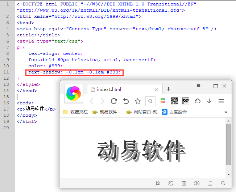The width and height of the screenshot is (236, 192).
Task: Toggle the rocket accelerator icon in status bar
Action: pos(158,183)
